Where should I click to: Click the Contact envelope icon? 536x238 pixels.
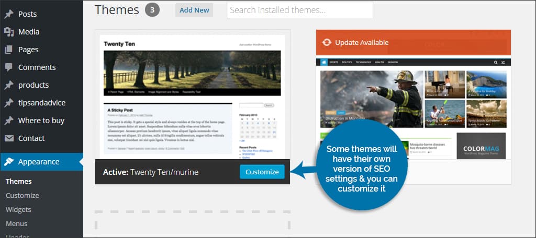coord(9,138)
